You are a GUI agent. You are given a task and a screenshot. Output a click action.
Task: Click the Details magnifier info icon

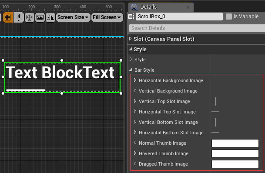134,7
